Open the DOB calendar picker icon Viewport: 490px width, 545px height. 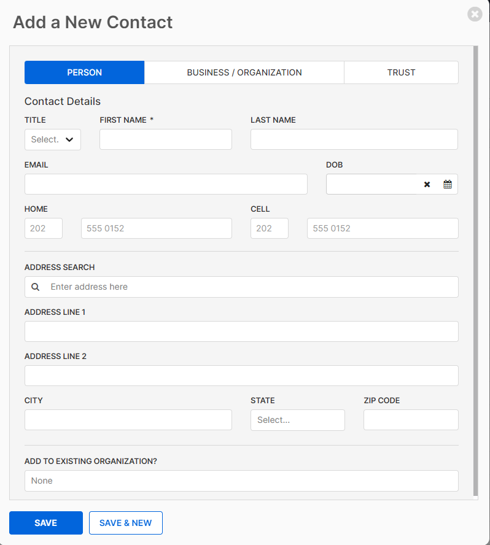point(448,184)
